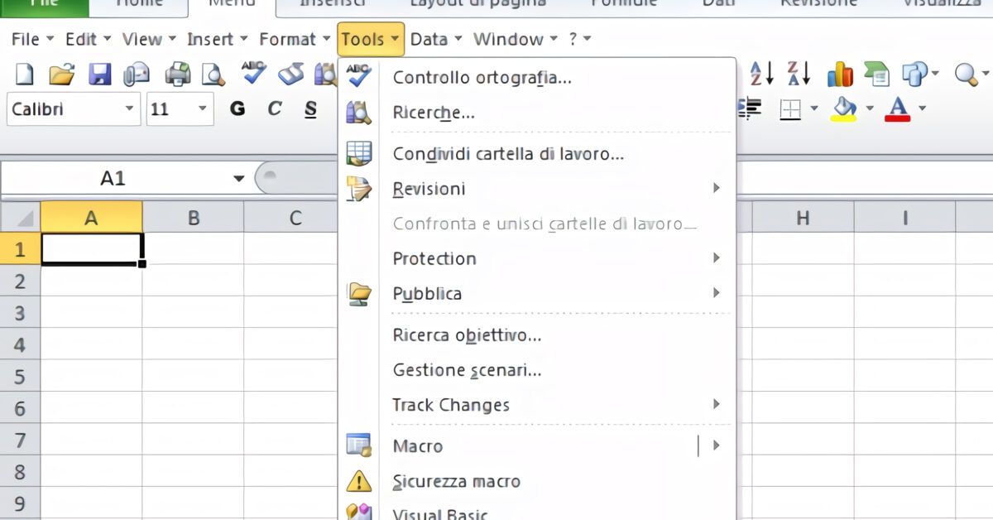Toggle bold formatting with the G button

pos(237,108)
